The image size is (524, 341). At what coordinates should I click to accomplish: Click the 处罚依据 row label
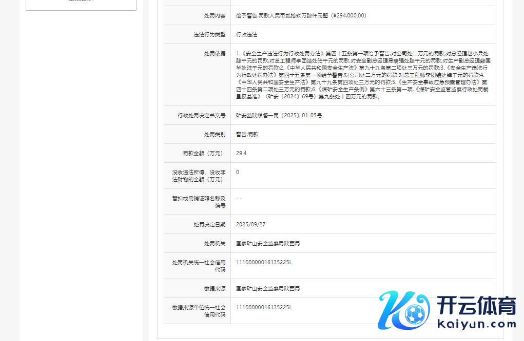coord(215,53)
